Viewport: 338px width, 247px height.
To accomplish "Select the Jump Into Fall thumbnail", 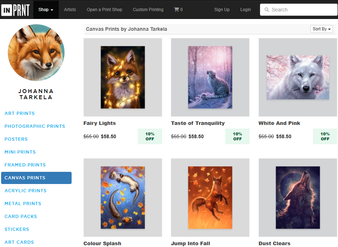I will (x=210, y=198).
